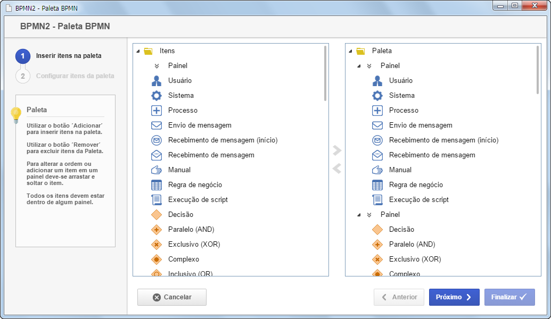Select the Recebimento de mensagem (início) icon in Paleta
The width and height of the screenshot is (551, 319).
pos(377,140)
